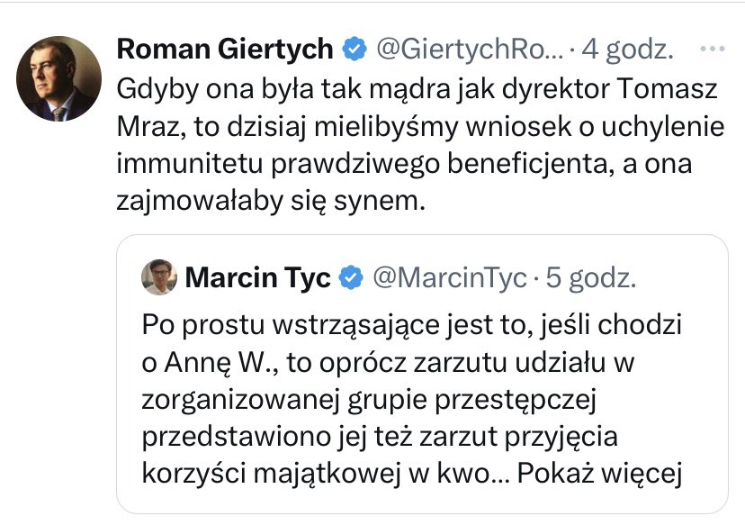Visit the @MarcinTyc handle
745x525 pixels.
450,277
